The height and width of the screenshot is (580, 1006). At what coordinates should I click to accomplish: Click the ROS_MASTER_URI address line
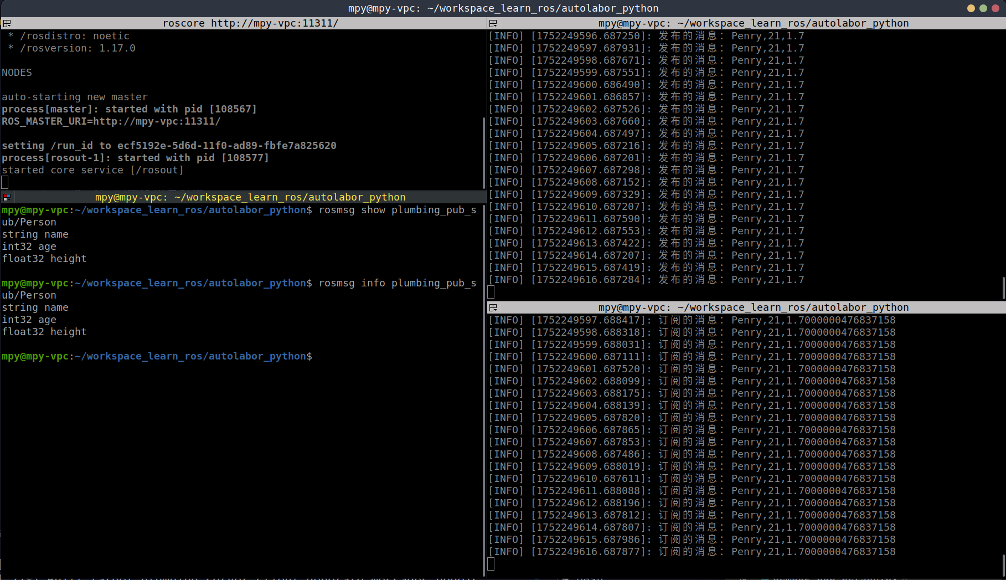(111, 121)
